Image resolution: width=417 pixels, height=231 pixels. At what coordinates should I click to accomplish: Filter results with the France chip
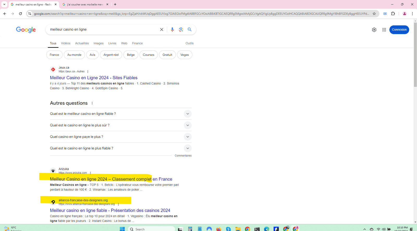tap(54, 55)
